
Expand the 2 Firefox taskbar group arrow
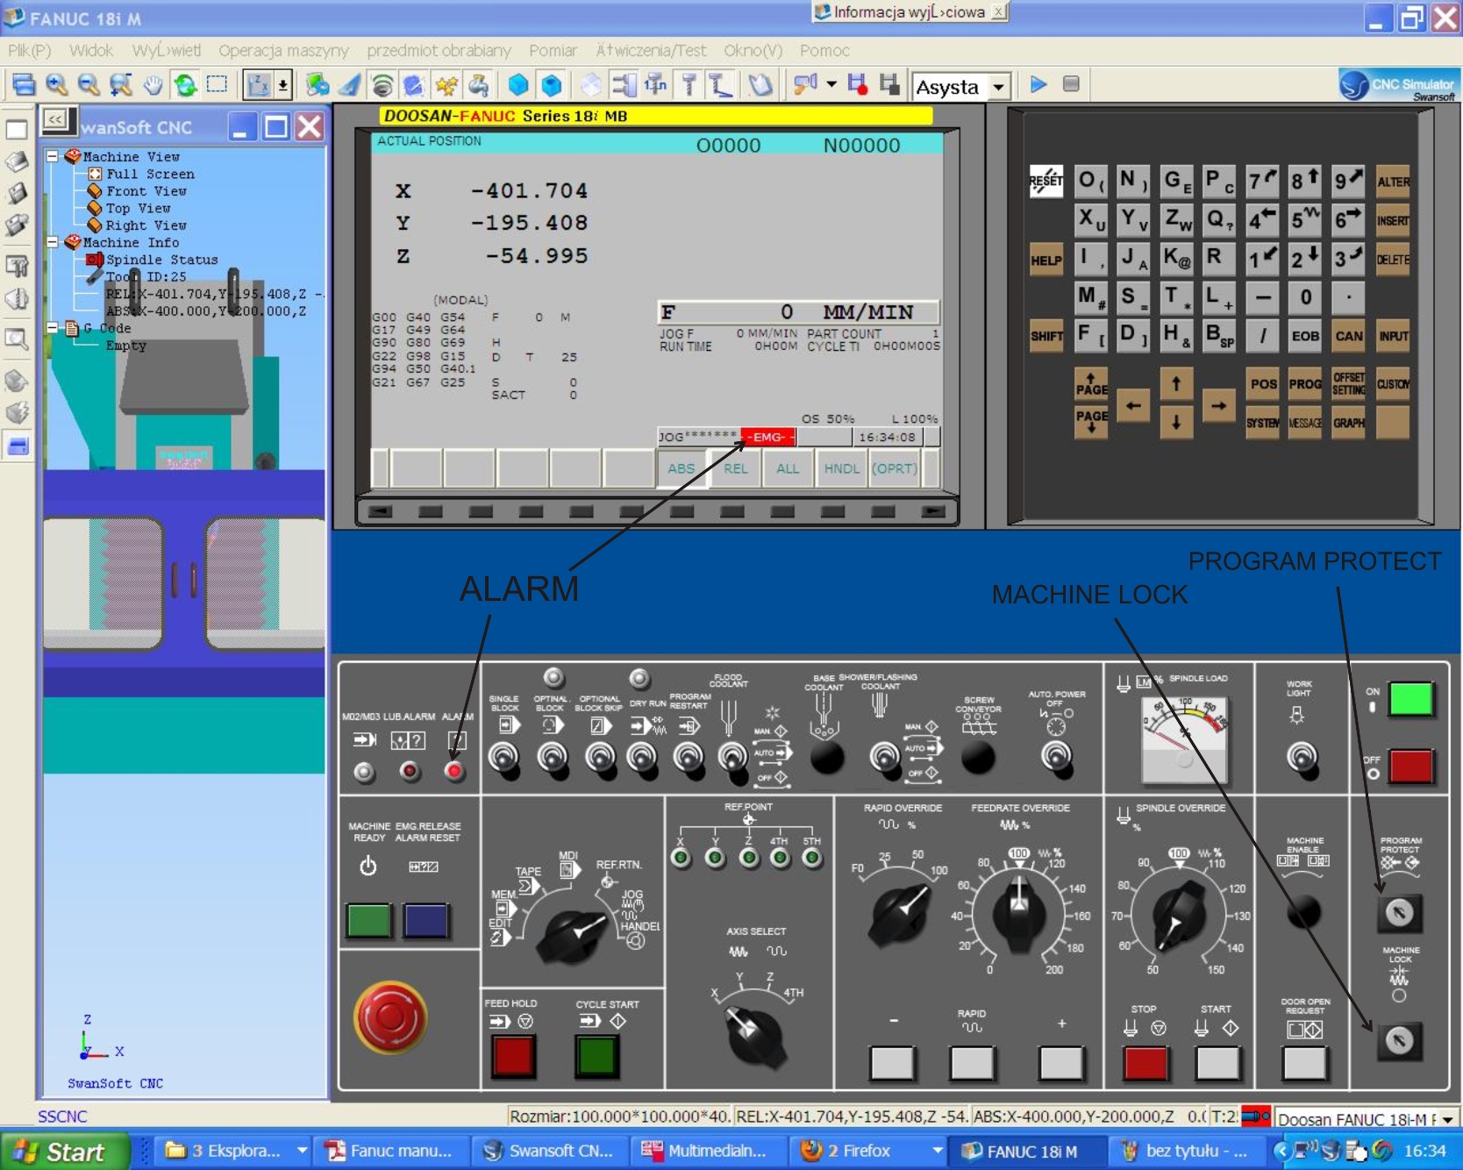point(938,1151)
